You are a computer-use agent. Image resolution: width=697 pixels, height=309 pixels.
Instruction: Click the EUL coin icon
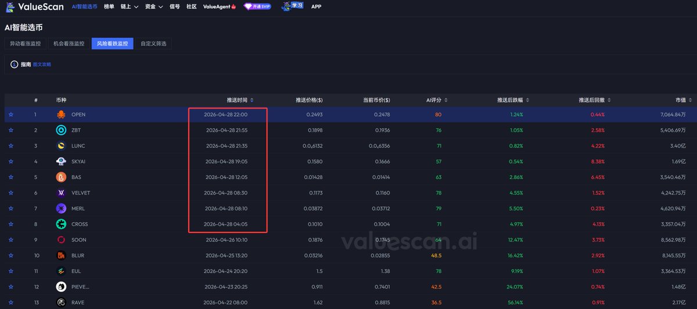61,271
